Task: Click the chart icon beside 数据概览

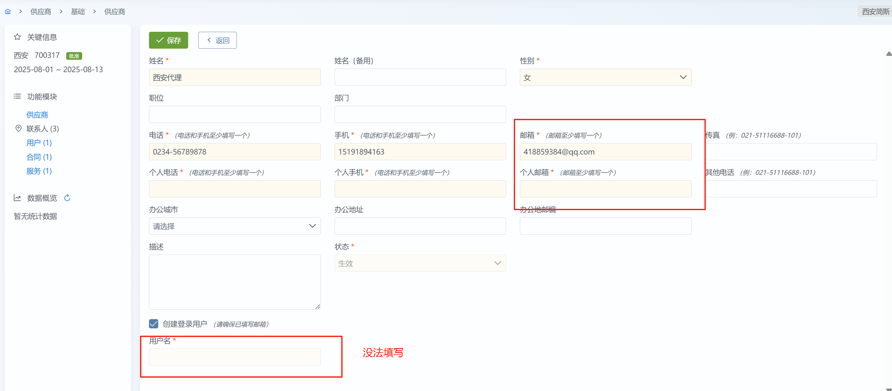Action: point(17,198)
